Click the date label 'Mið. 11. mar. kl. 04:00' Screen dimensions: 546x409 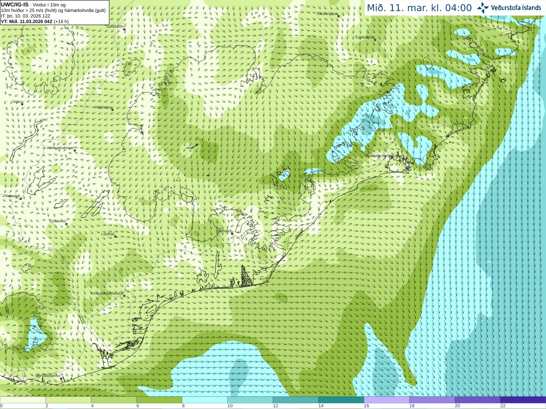(x=419, y=8)
